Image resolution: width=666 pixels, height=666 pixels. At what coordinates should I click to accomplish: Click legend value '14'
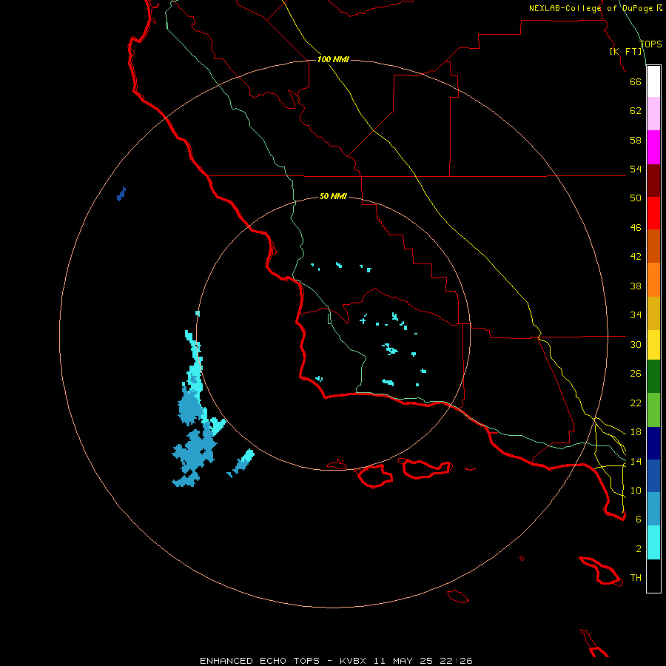tap(636, 461)
